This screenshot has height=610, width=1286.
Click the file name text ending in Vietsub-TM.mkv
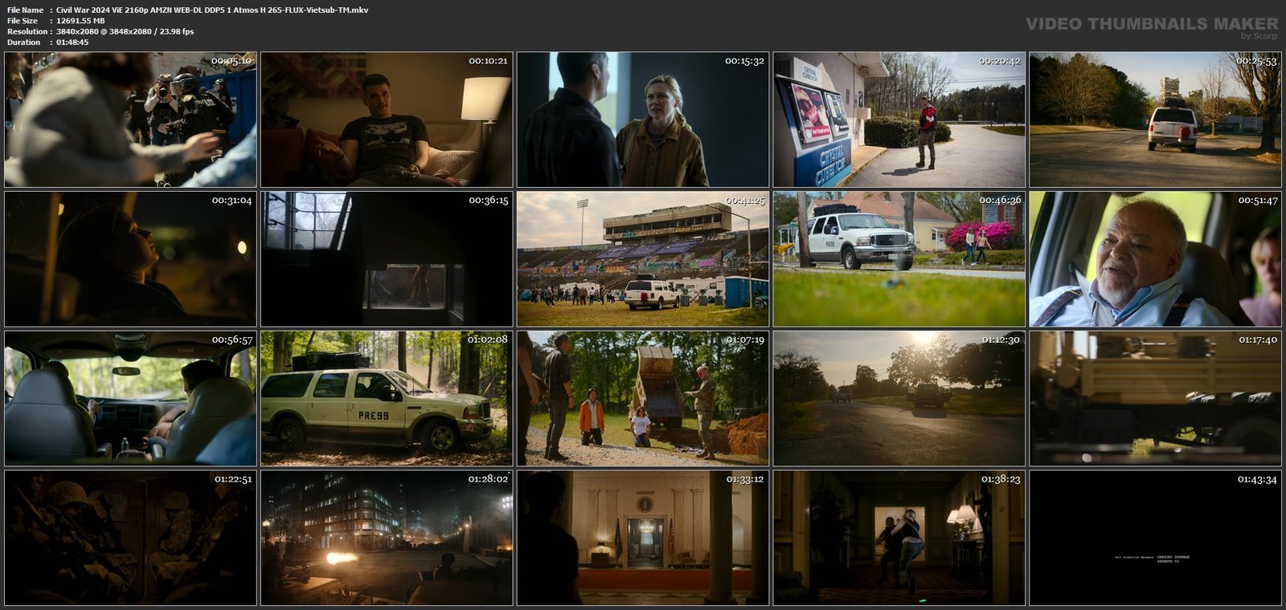point(212,10)
